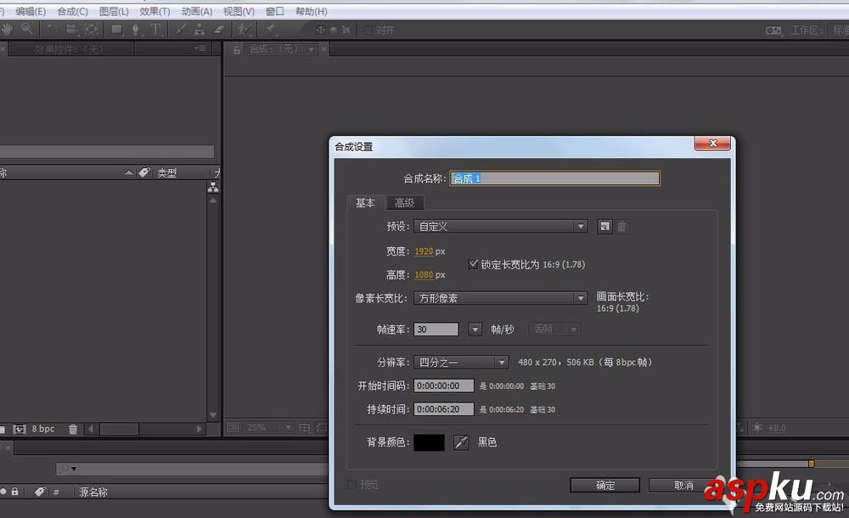Select the Roto Brush tool

[x=245, y=29]
